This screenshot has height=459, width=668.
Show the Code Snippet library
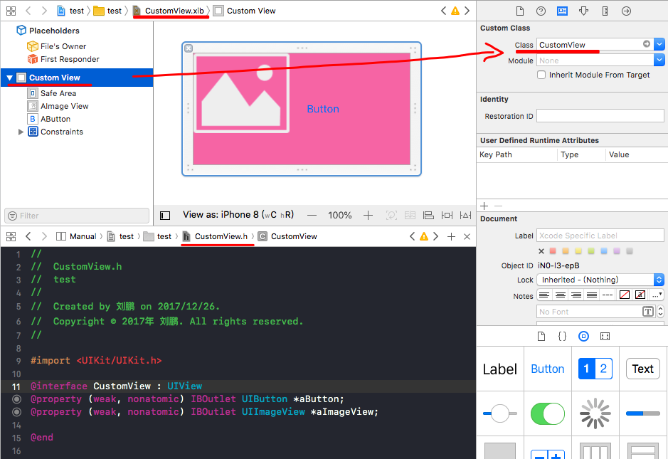tap(562, 337)
